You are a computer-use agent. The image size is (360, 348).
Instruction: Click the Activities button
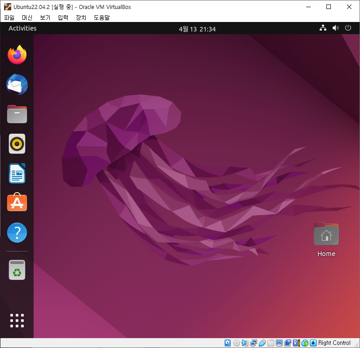point(22,28)
